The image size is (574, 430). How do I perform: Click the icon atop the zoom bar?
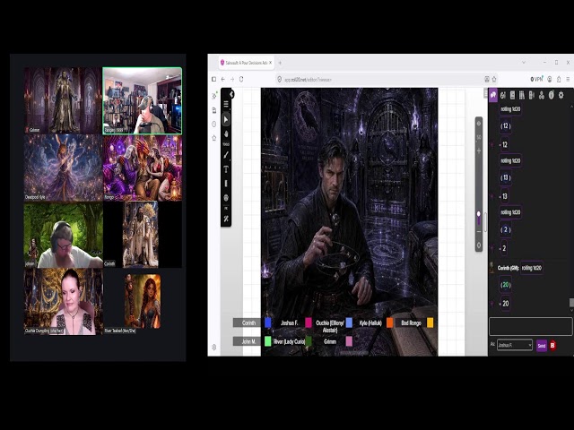[478, 124]
